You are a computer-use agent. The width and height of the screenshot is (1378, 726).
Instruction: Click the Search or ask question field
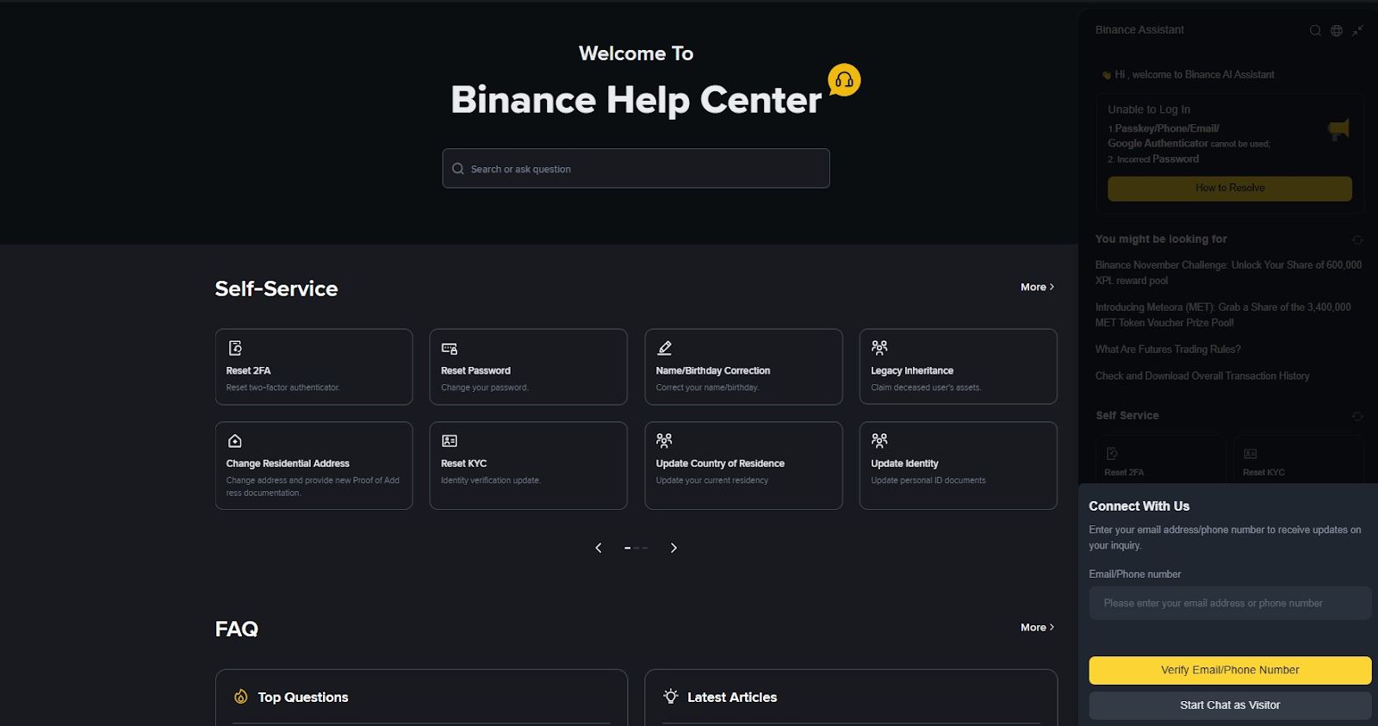(636, 168)
